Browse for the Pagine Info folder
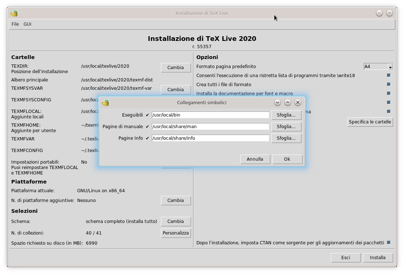The height and width of the screenshot is (274, 404). tap(286, 138)
